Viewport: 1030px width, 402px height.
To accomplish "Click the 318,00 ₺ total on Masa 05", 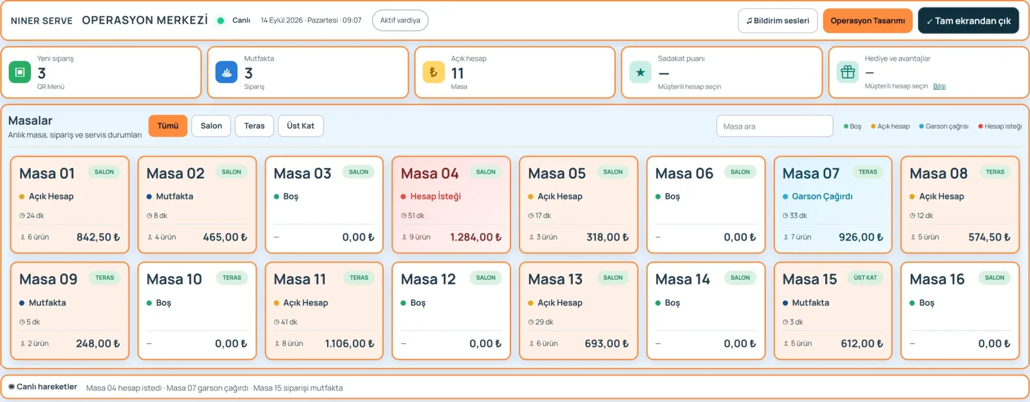I will click(x=608, y=237).
